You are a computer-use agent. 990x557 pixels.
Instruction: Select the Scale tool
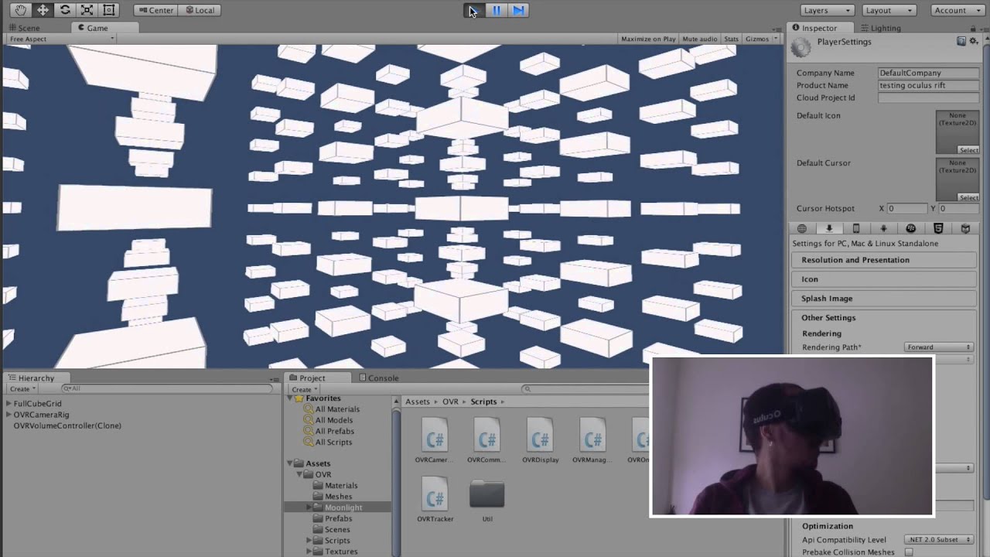pyautogui.click(x=87, y=10)
